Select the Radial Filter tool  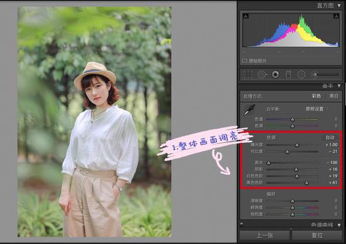point(301,75)
